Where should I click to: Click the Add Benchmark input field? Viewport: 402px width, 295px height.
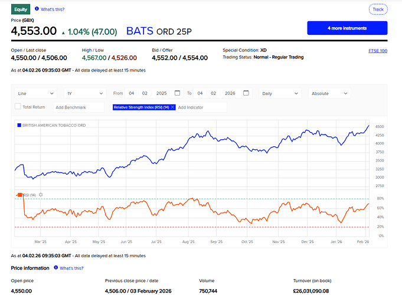80,107
